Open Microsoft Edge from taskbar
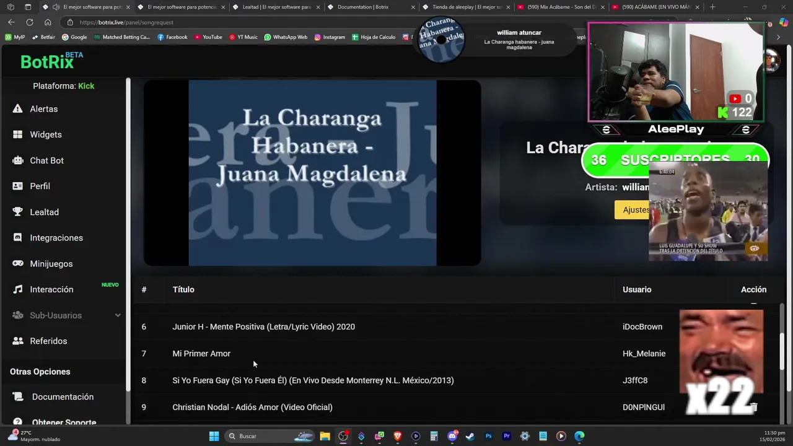Viewport: 793px width, 446px height. click(579, 436)
